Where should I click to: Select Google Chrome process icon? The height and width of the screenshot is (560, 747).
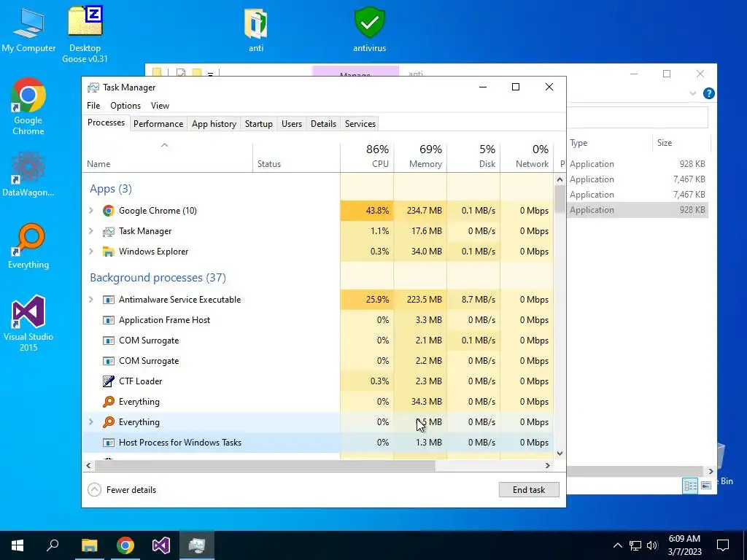[109, 211]
